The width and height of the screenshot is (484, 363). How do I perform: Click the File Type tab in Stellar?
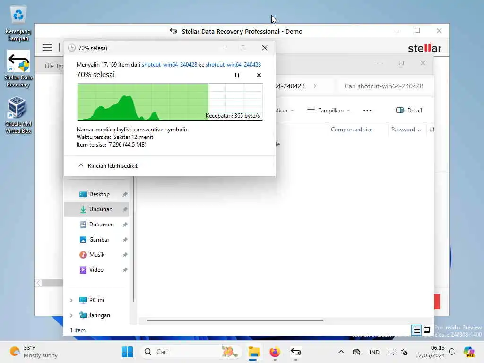(54, 66)
